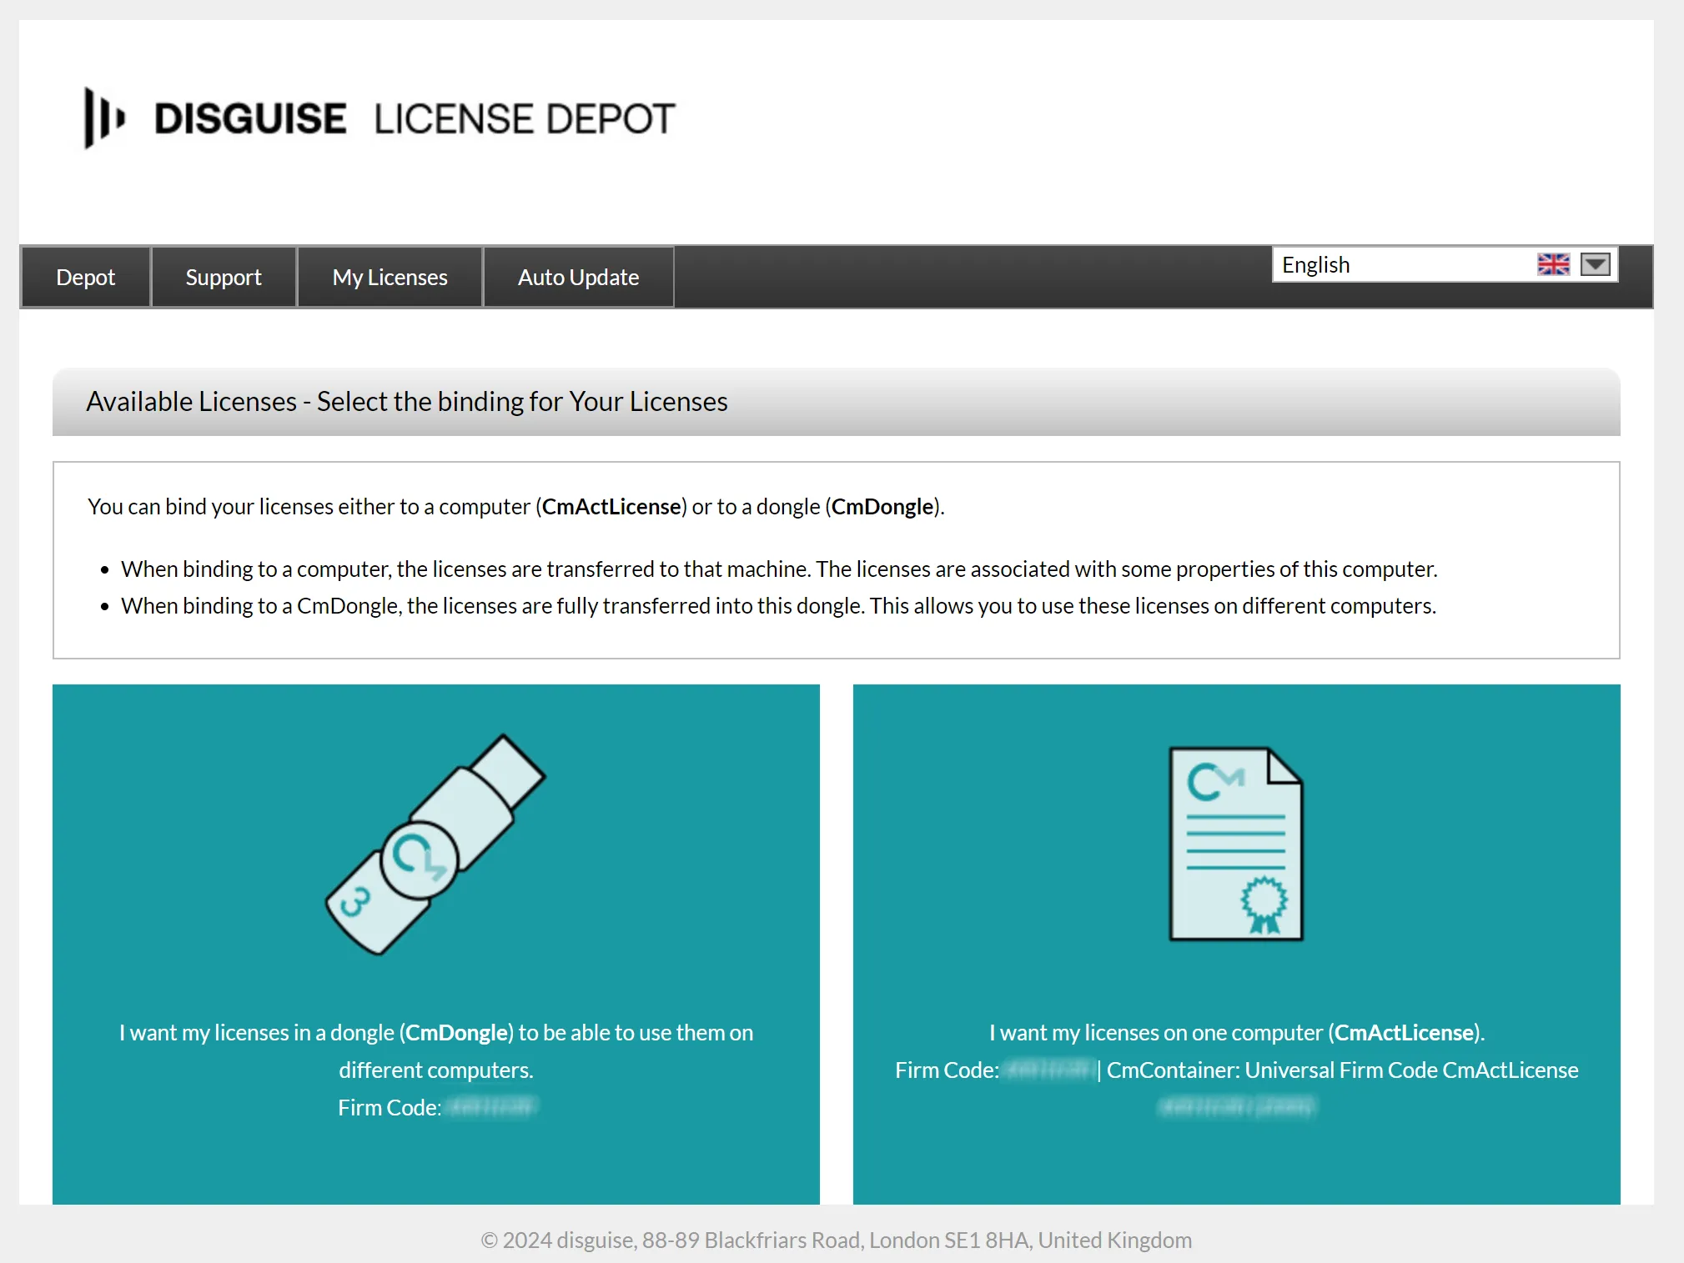Switch to the My Licenses tab
This screenshot has width=1684, height=1263.
389,276
